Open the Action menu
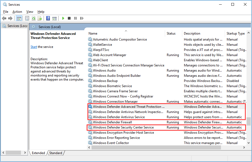The height and width of the screenshot is (162, 252). pos(17,12)
